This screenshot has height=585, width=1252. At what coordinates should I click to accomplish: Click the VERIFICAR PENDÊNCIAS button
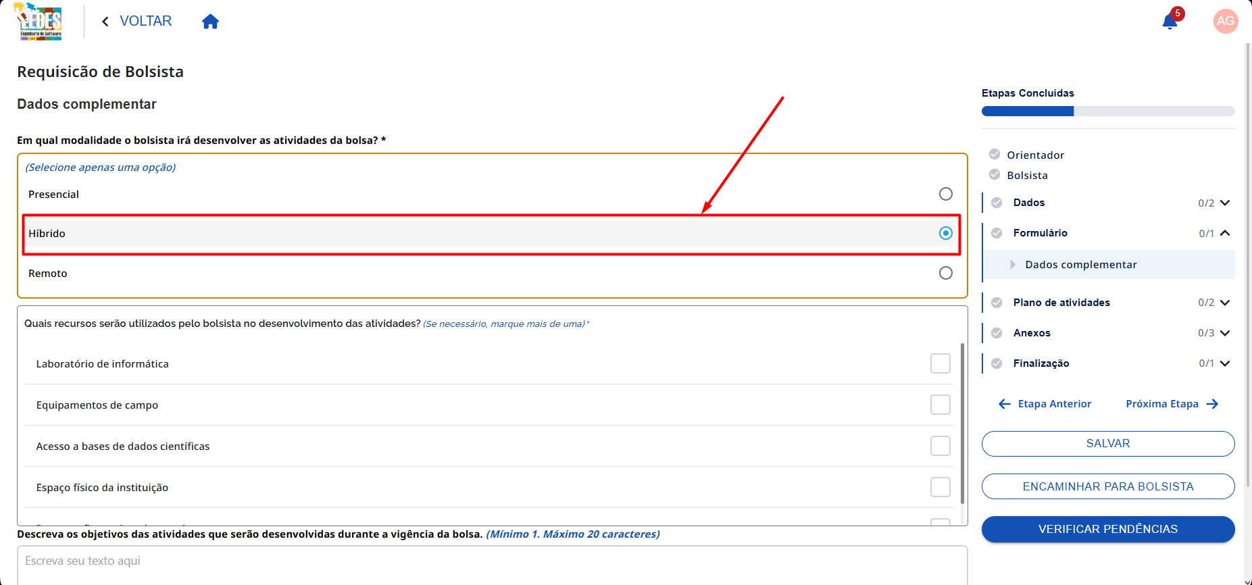coord(1108,529)
